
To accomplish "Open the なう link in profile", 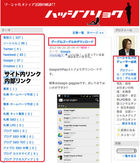I will tap(119, 78).
